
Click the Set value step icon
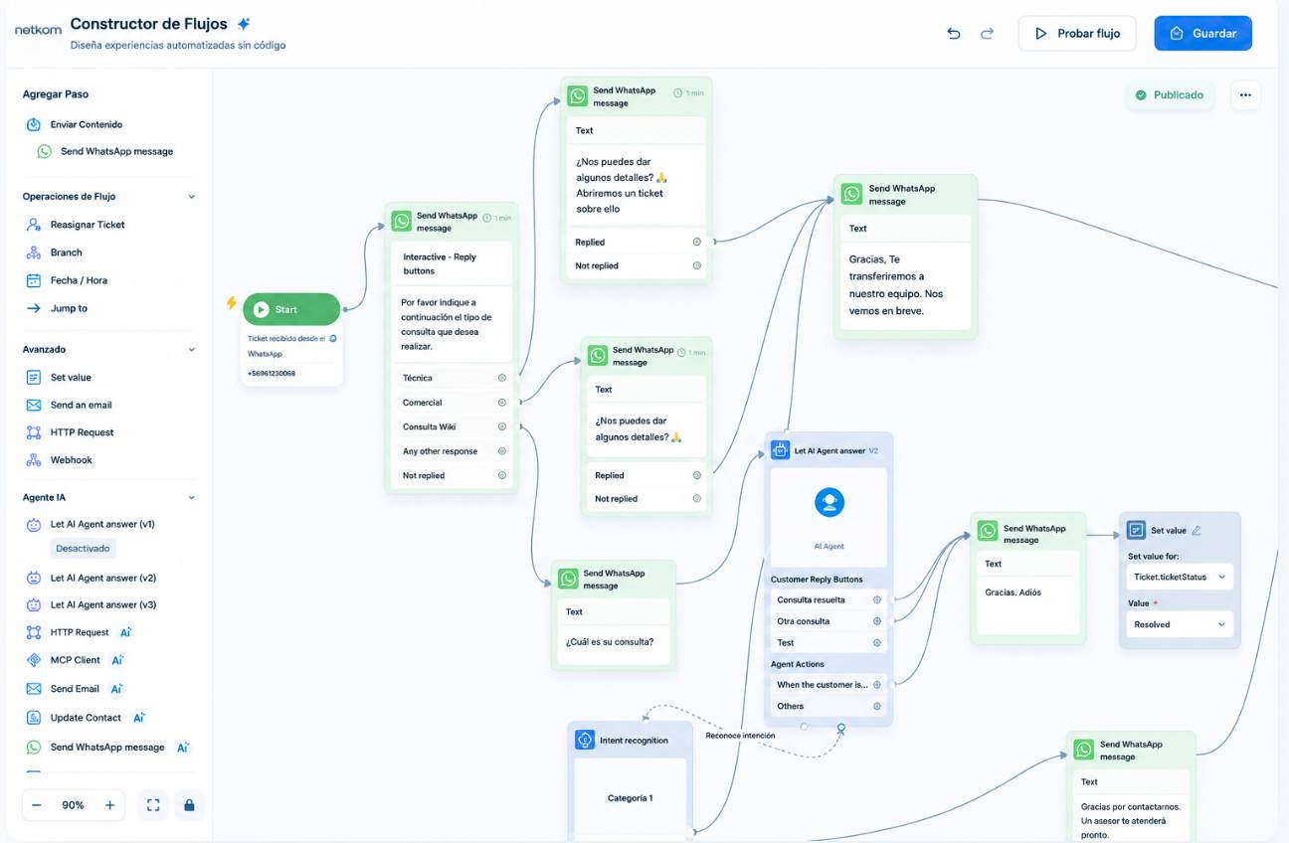pyautogui.click(x=34, y=378)
